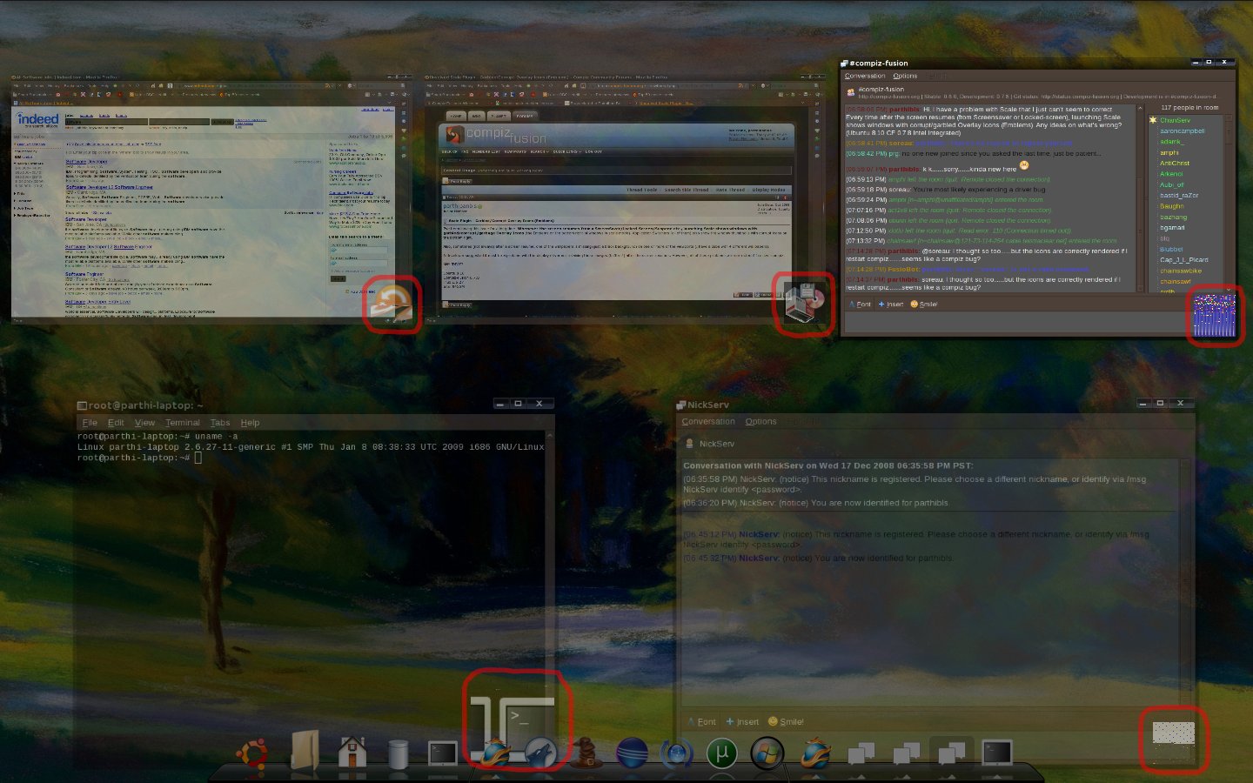The height and width of the screenshot is (783, 1253).
Task: Open the Font option in #compiz-fusion chat
Action: (x=859, y=304)
